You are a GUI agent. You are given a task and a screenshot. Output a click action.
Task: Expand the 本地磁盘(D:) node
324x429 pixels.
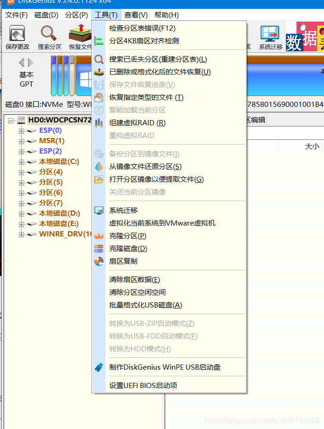(x=21, y=214)
